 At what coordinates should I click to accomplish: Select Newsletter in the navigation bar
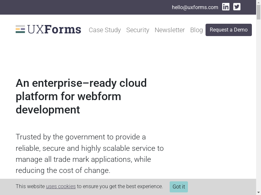170,30
